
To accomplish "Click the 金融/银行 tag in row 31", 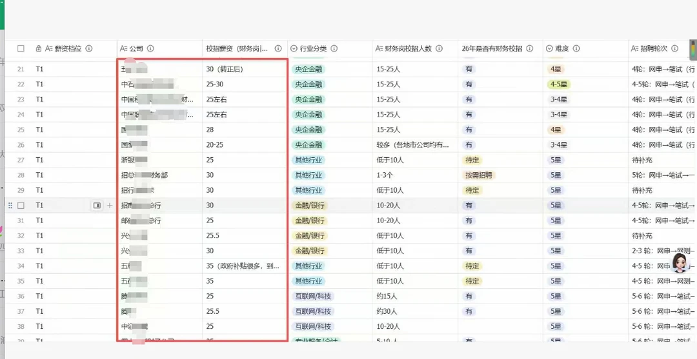I will [309, 220].
